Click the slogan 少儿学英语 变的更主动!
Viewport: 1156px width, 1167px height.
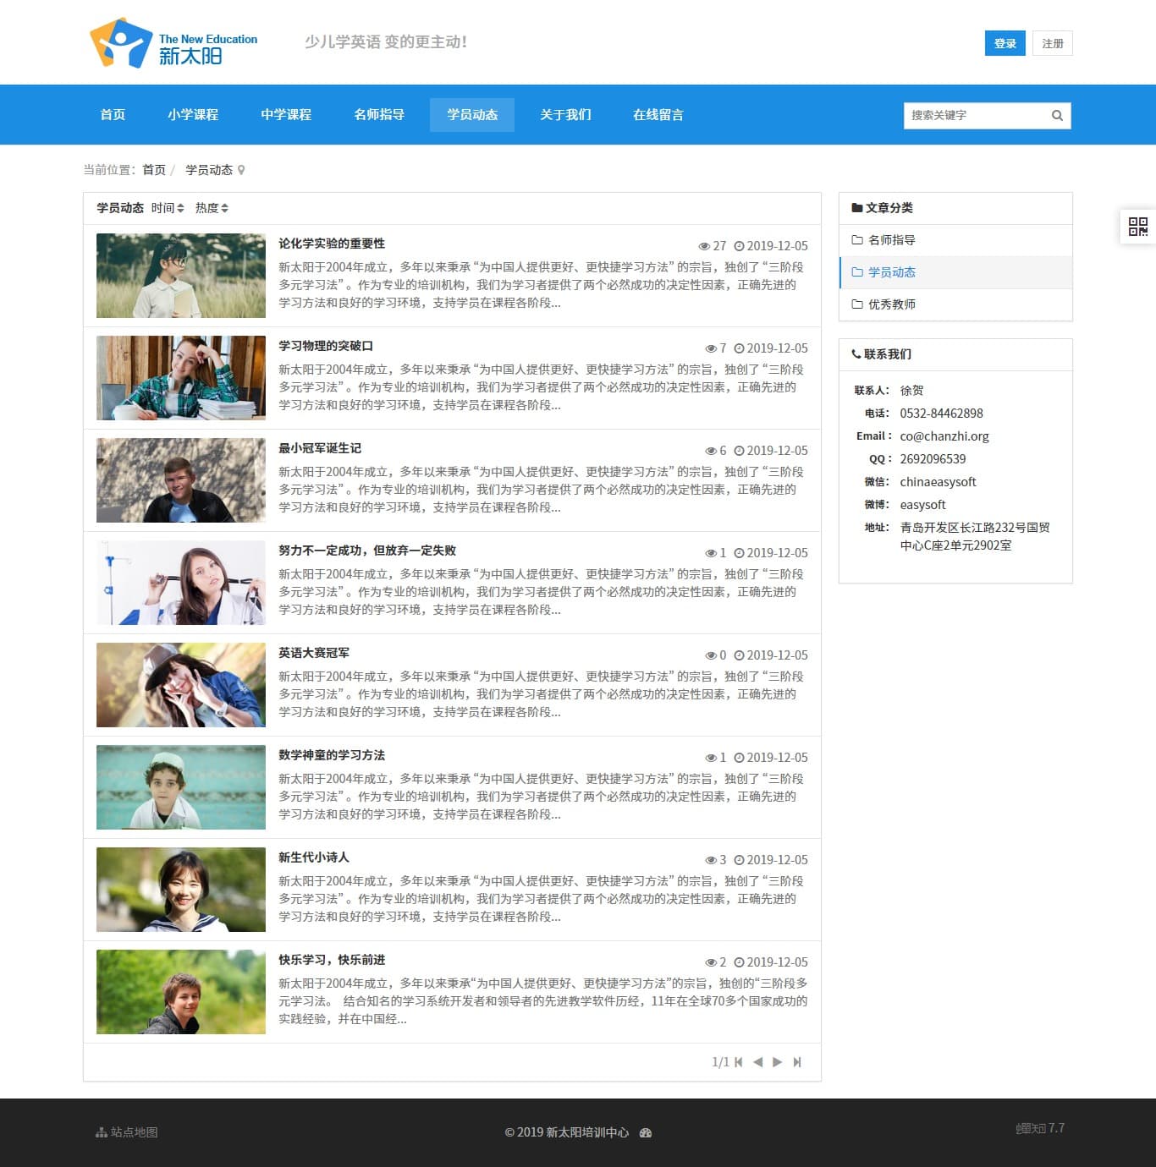click(x=386, y=42)
